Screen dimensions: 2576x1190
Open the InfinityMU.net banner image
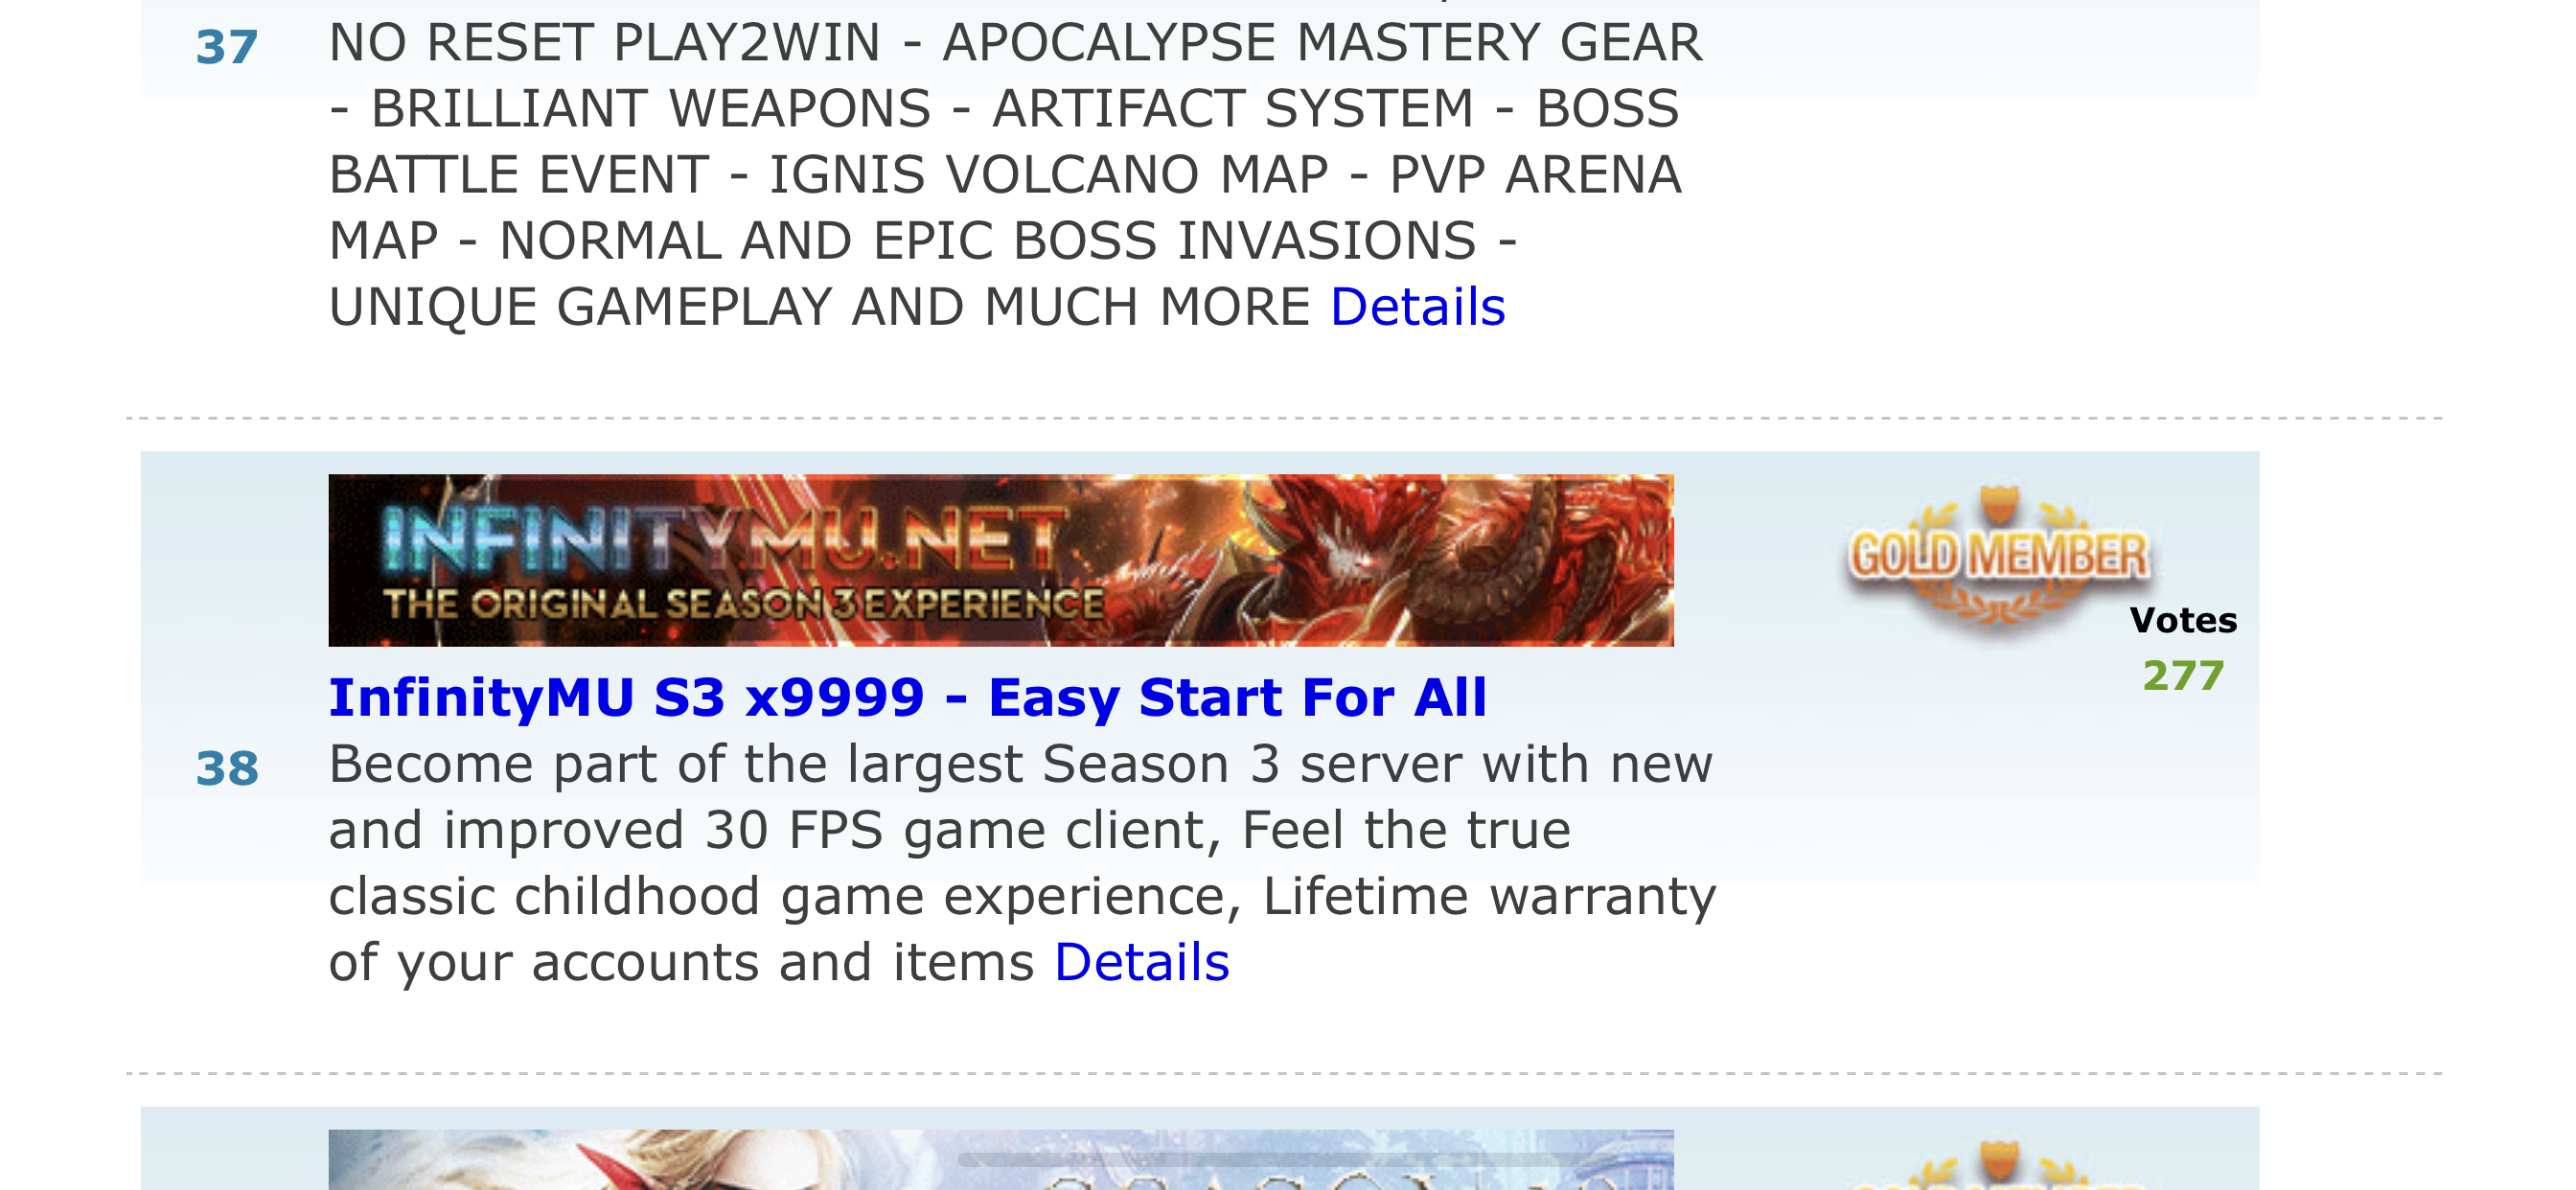pyautogui.click(x=1000, y=560)
